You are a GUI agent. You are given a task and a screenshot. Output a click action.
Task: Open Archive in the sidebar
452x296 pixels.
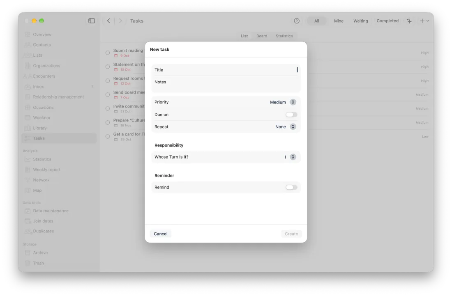(40, 253)
